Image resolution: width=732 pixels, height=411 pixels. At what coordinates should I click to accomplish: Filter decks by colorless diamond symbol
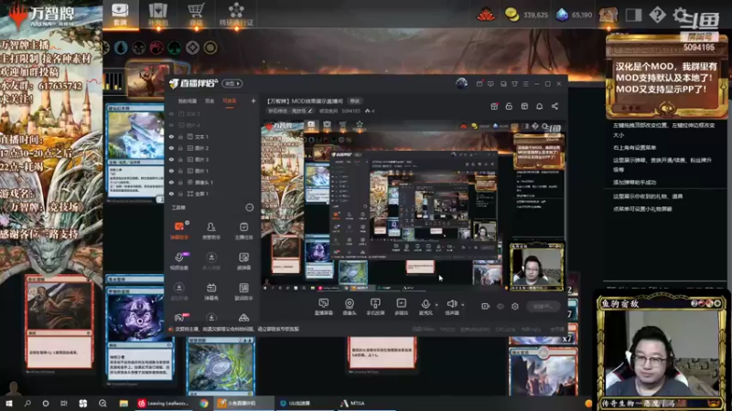[192, 47]
